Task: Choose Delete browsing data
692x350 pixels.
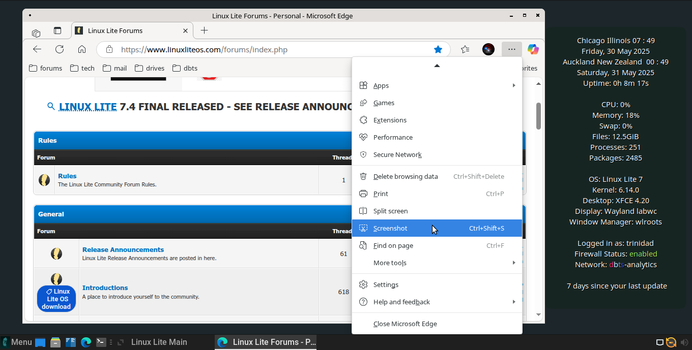Action: tap(437, 176)
